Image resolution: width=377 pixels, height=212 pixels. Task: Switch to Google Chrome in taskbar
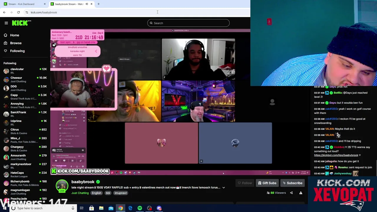(120, 208)
